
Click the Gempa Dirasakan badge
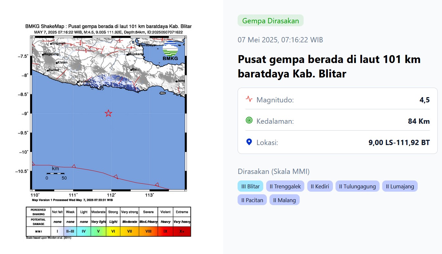[270, 21]
